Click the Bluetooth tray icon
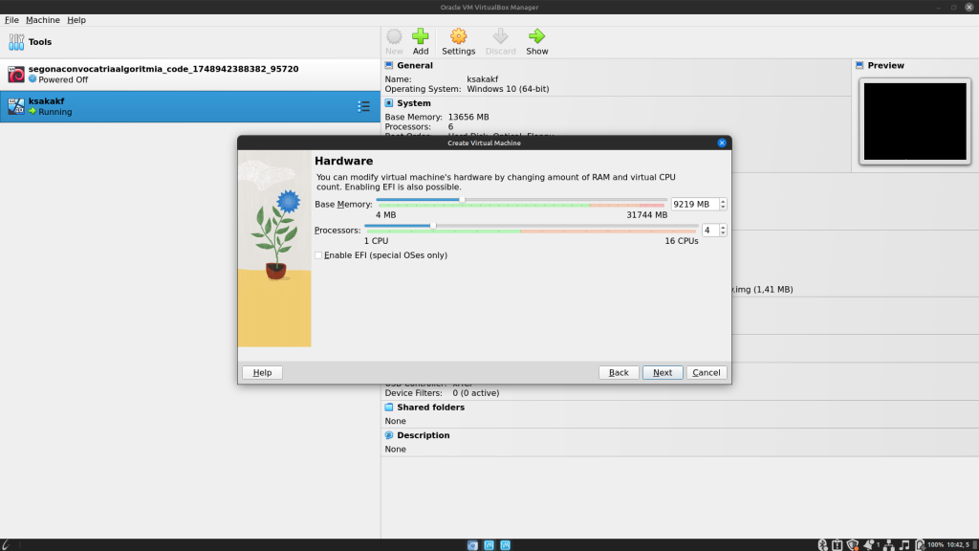979x551 pixels. click(823, 545)
